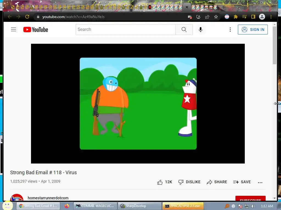
Task: Click the DISLIKE button
Action: 189,182
